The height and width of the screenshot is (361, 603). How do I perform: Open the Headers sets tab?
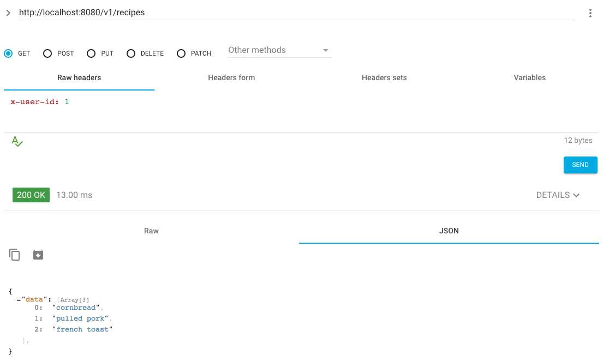click(x=384, y=77)
